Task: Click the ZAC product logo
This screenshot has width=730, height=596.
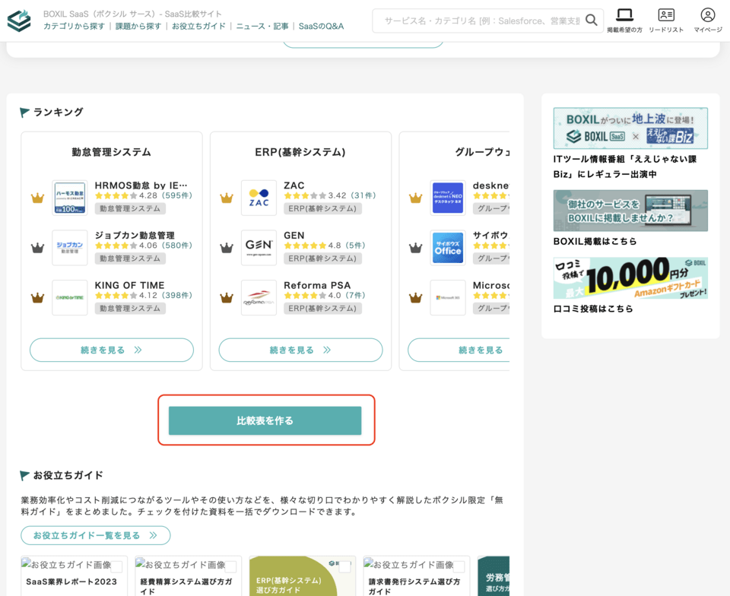Action: coord(259,198)
